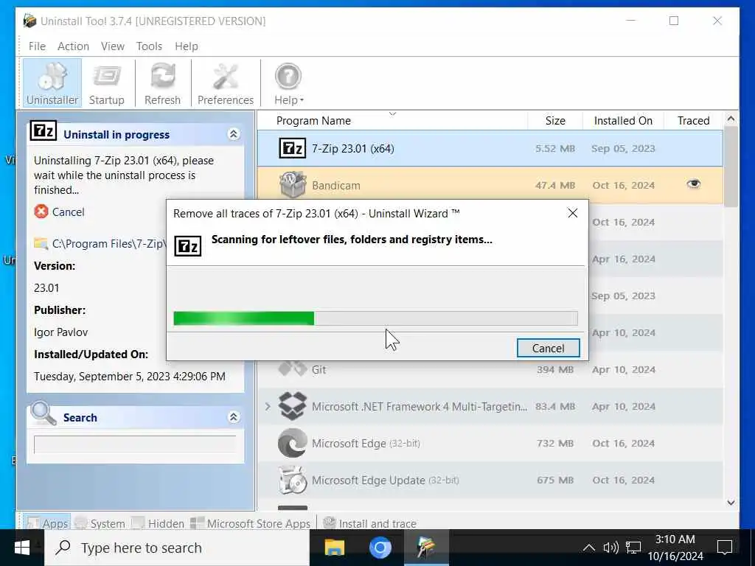The image size is (755, 566).
Task: Open the Uninstaller toolbar section
Action: click(52, 83)
